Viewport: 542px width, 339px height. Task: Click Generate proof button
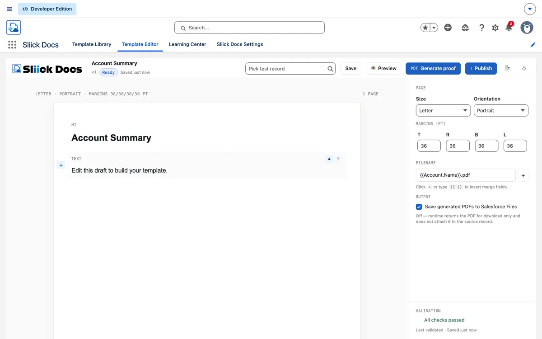coord(433,68)
